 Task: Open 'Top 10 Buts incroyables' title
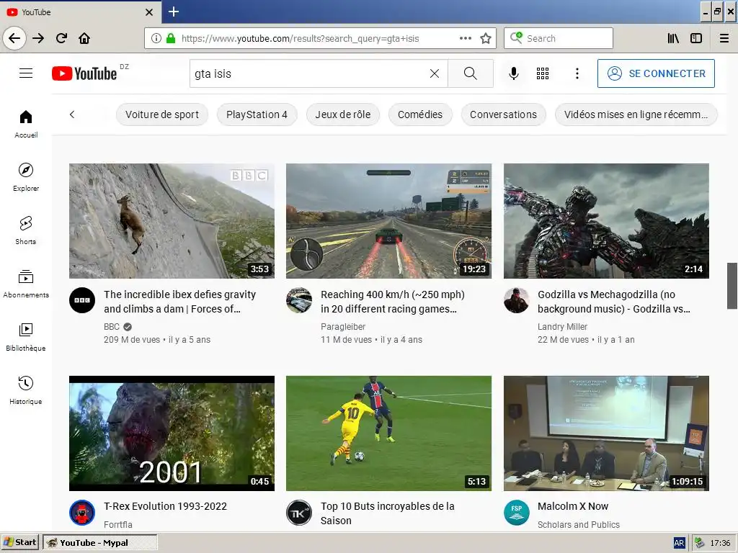click(387, 513)
